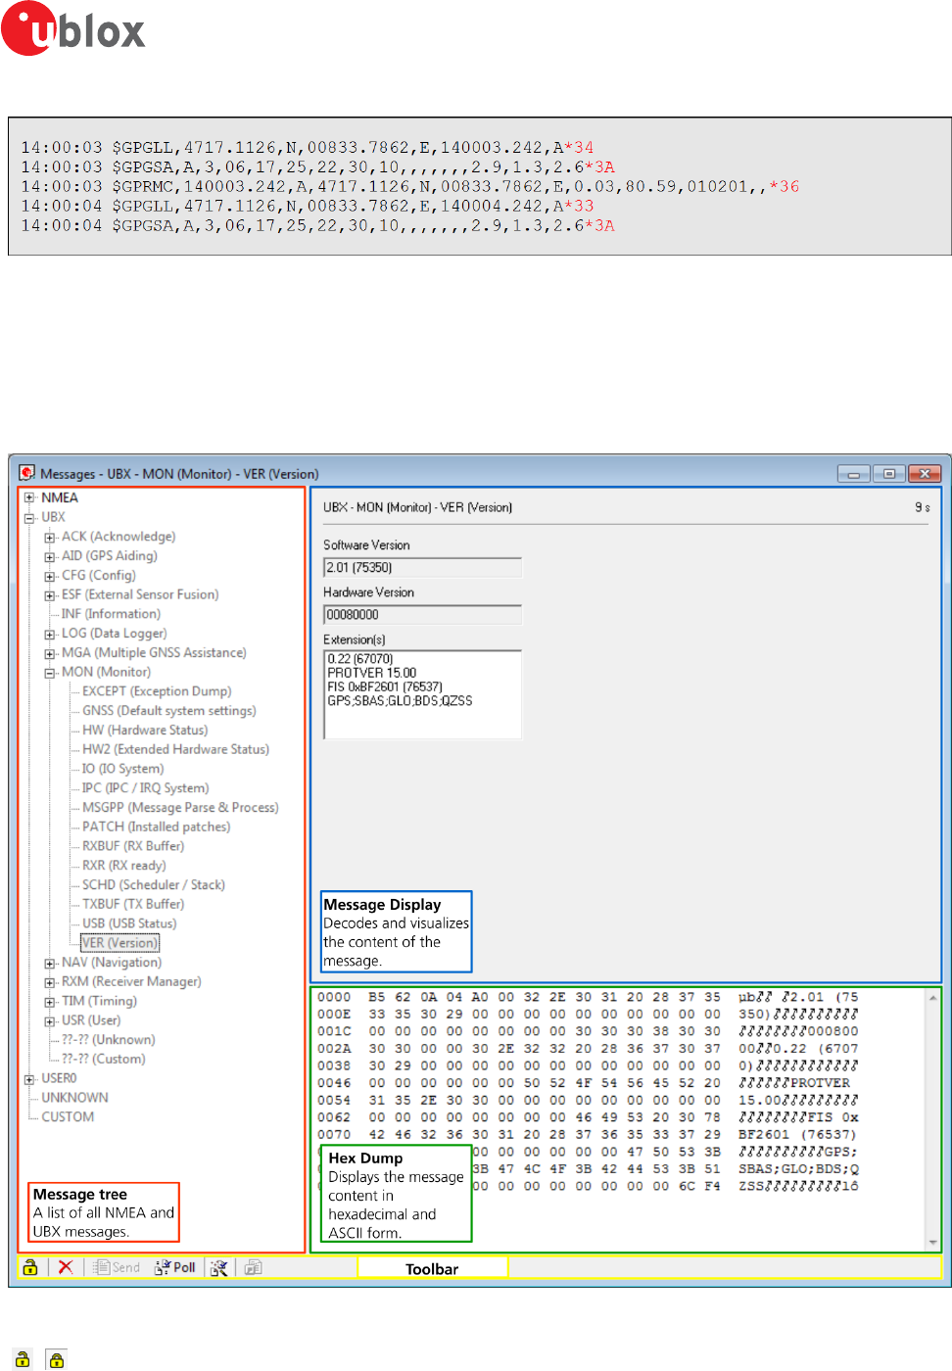The height and width of the screenshot is (1371, 952).
Task: Close the Messages window
Action: (925, 474)
